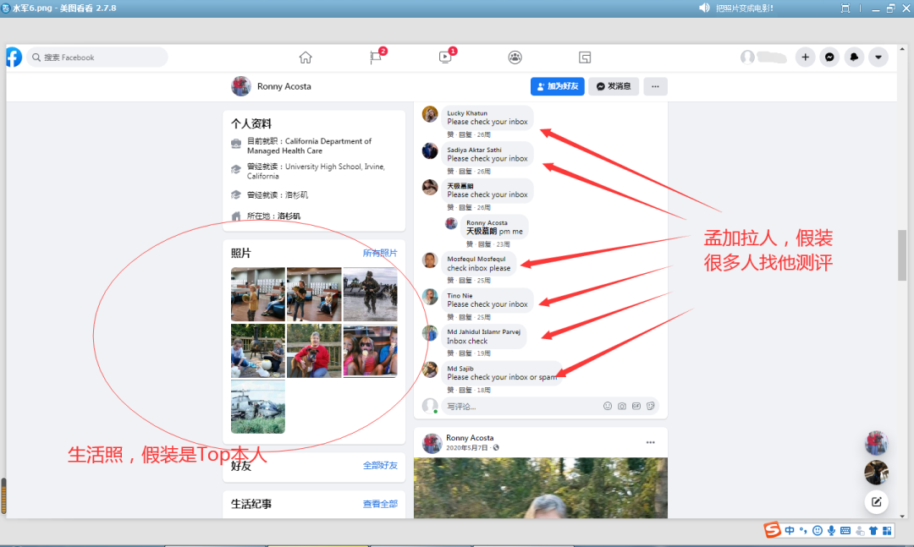Activate Sogou voice input microphone
Screen dimensions: 914x547
(832, 531)
